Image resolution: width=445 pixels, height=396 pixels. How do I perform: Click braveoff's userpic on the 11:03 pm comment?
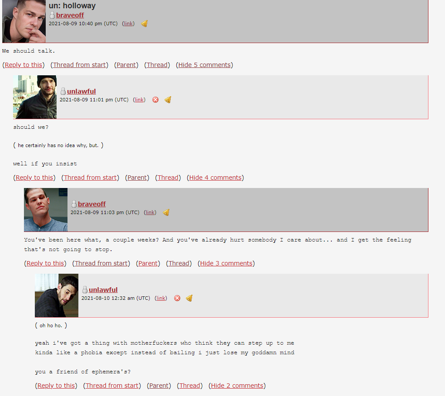(46, 210)
